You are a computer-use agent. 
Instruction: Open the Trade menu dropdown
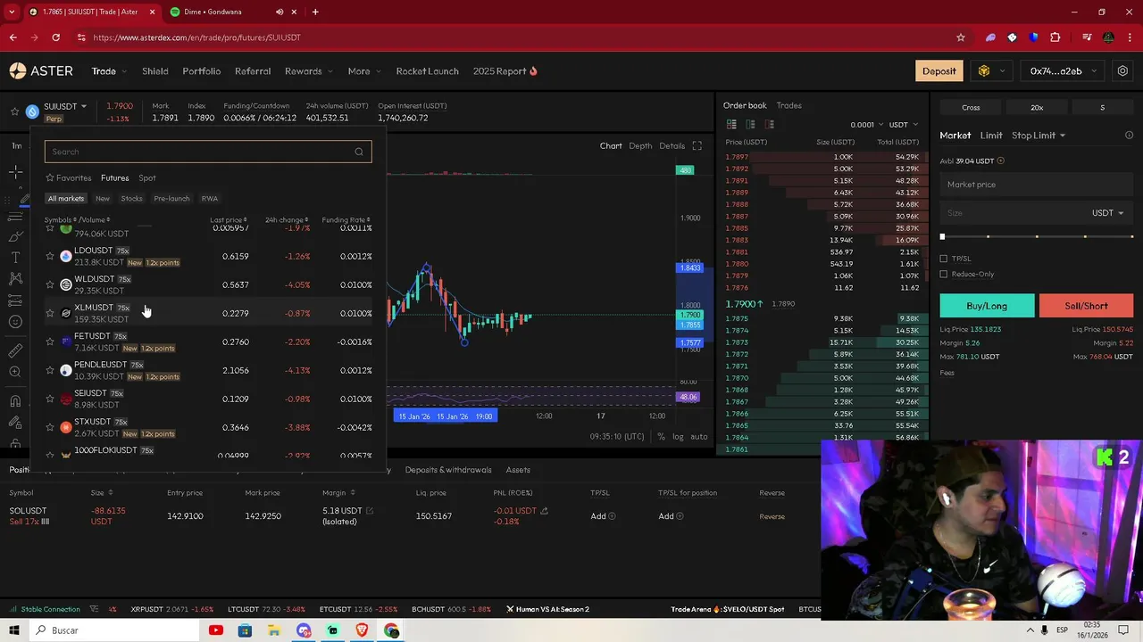click(x=109, y=71)
